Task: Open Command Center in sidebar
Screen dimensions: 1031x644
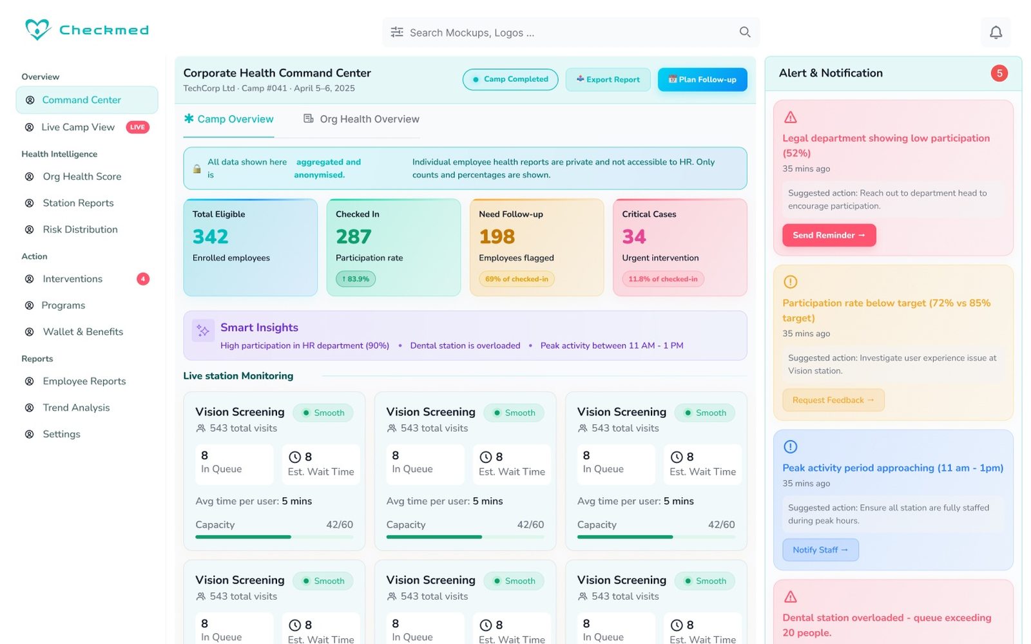Action: [87, 100]
